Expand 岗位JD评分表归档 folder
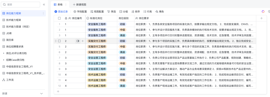The image size is (270, 97). 4,53
